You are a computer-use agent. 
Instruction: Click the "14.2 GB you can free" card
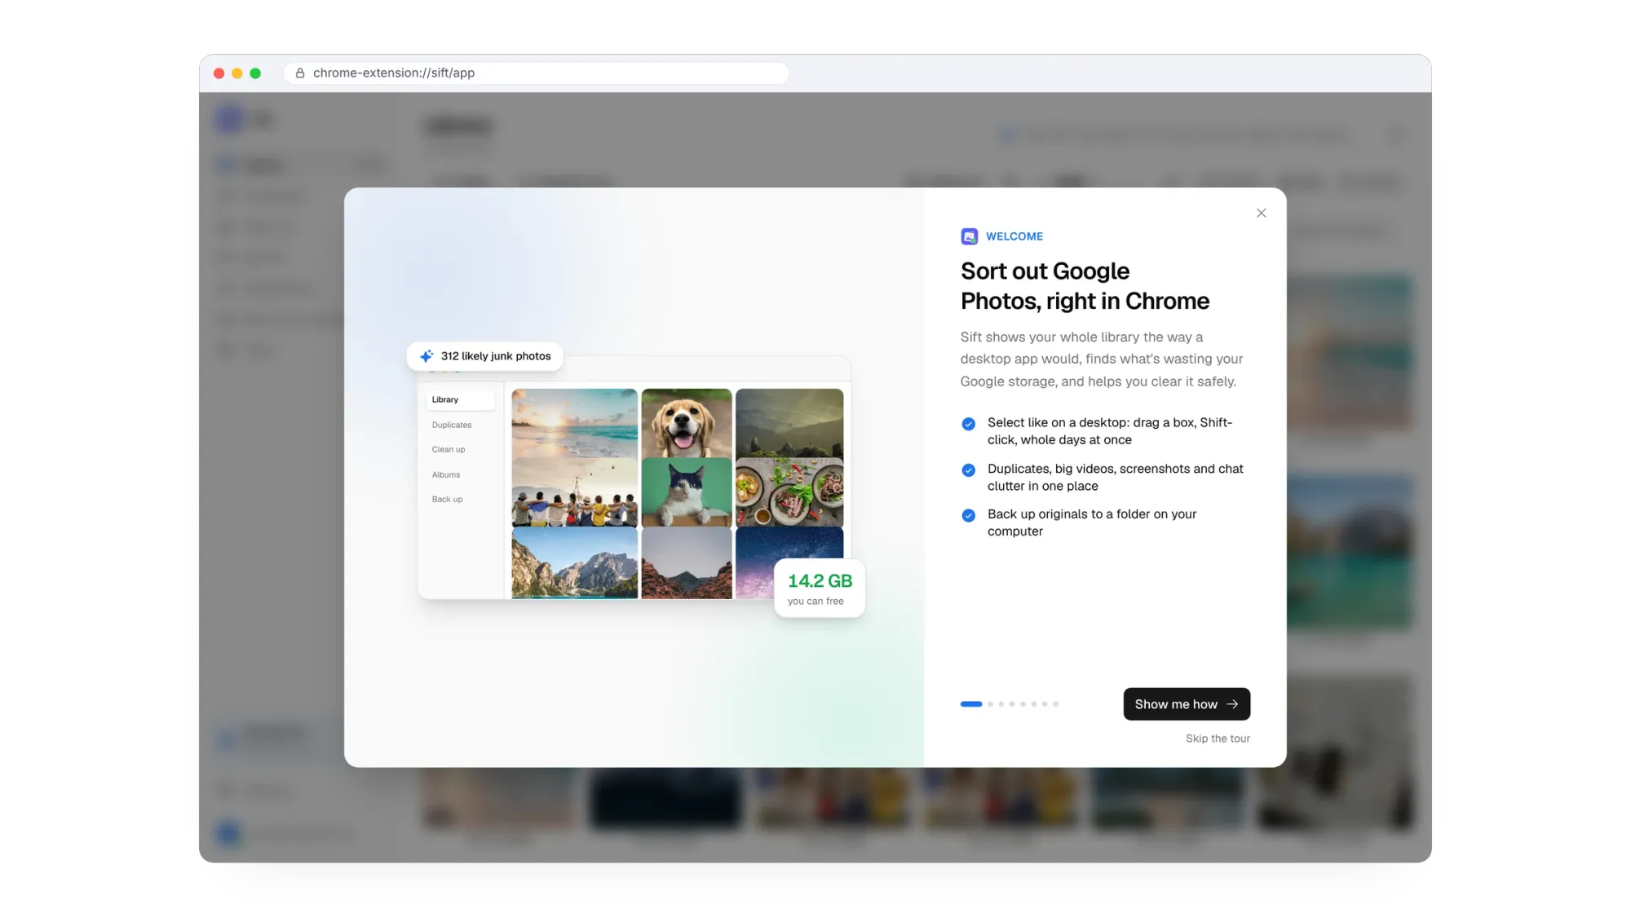pos(820,589)
